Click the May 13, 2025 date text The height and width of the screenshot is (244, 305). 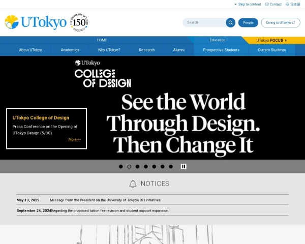coord(28,200)
